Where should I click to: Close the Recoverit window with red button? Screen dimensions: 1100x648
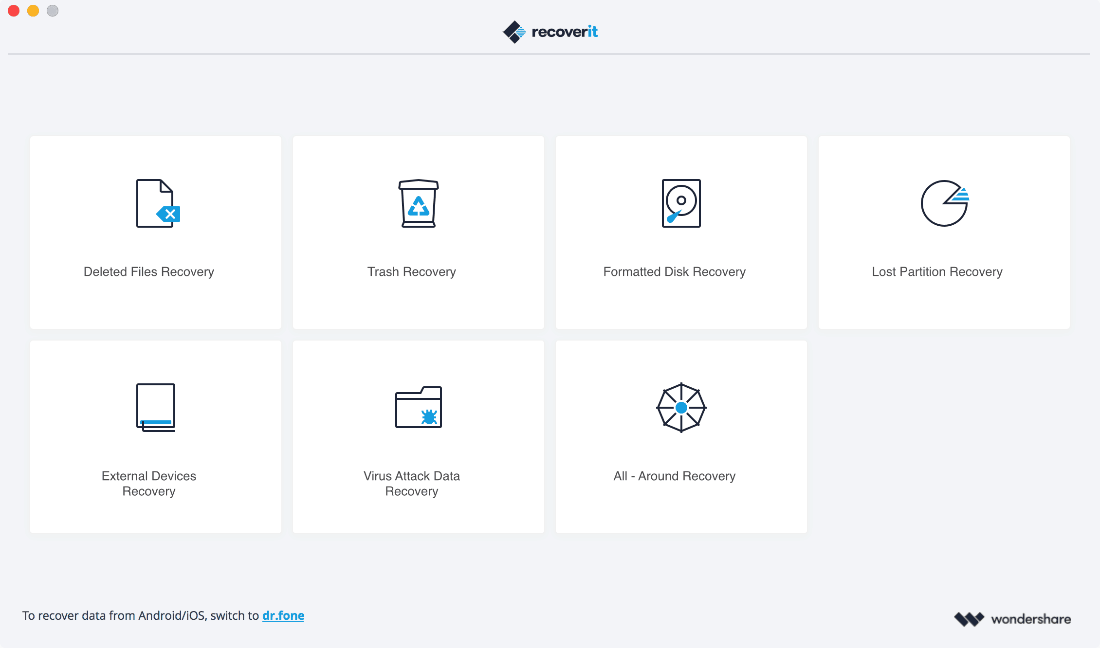[x=14, y=11]
